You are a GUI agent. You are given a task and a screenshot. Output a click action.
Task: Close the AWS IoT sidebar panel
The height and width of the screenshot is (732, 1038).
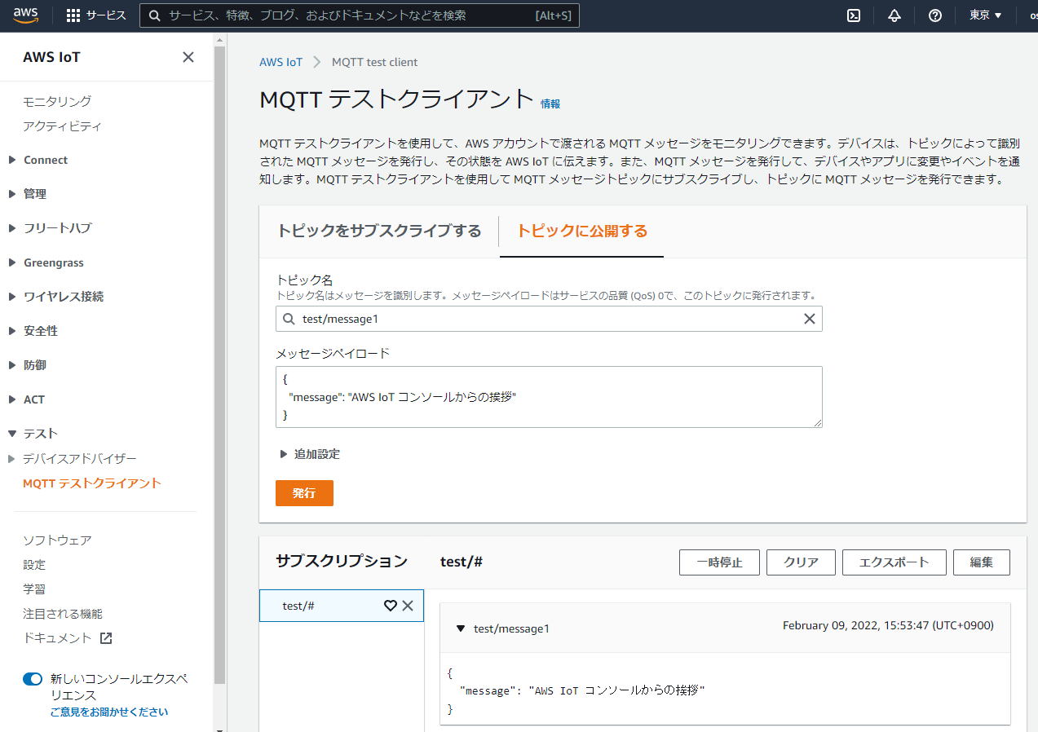(x=188, y=57)
